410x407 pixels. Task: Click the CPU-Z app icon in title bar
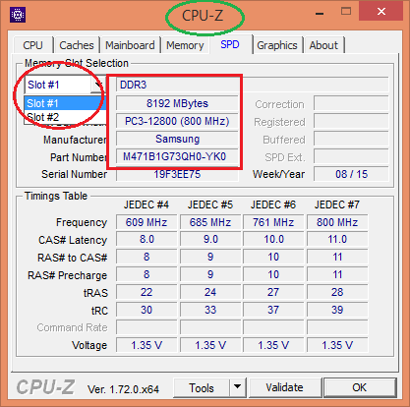click(x=18, y=15)
